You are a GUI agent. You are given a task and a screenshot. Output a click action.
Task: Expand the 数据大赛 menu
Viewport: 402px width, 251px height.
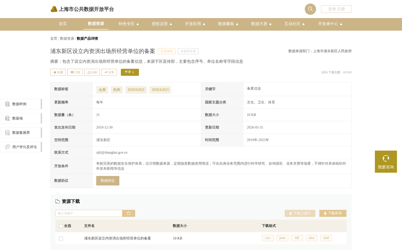point(262,24)
